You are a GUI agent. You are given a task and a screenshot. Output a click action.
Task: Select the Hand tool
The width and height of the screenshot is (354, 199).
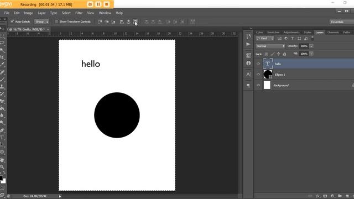(2, 160)
